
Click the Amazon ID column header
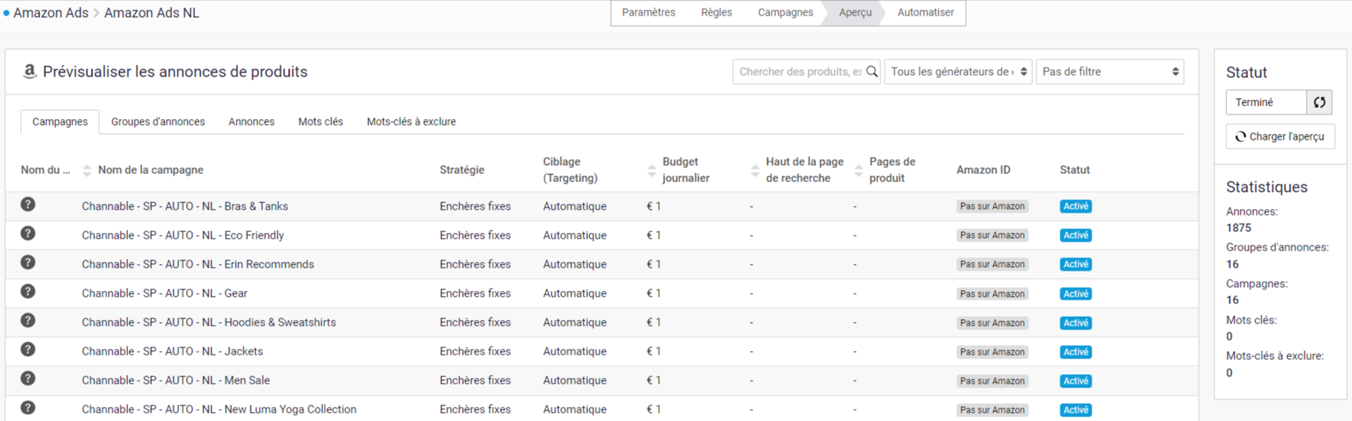(x=984, y=170)
